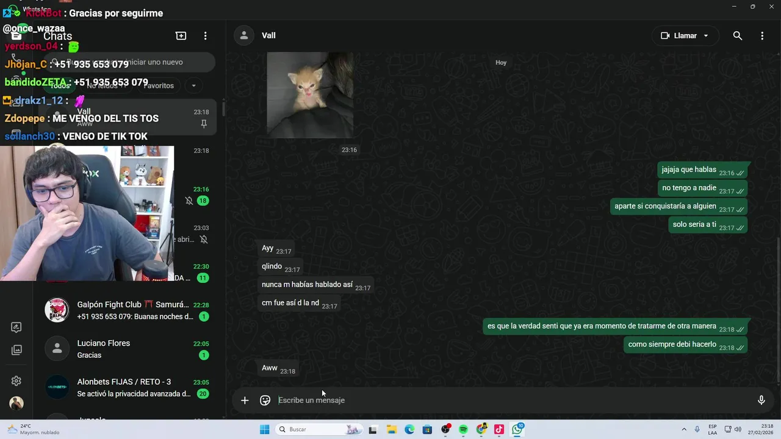This screenshot has width=781, height=439.
Task: Click the video camera icon on Llamar
Action: click(x=665, y=36)
